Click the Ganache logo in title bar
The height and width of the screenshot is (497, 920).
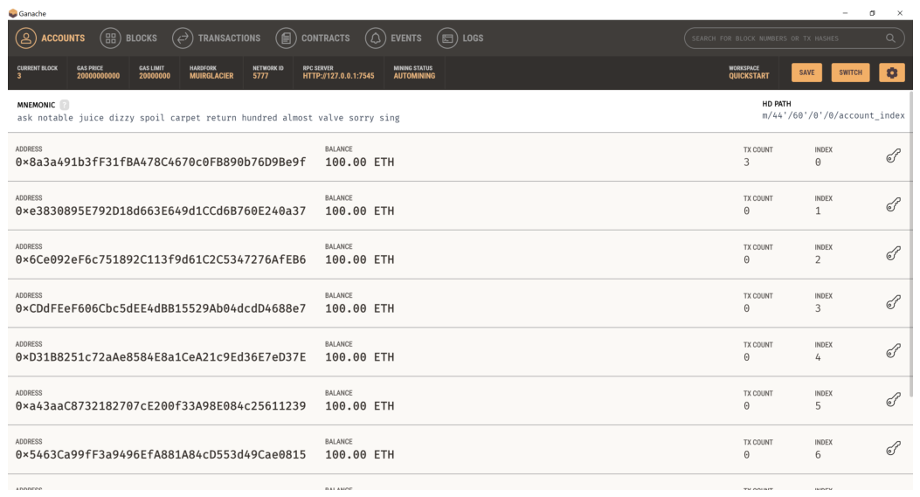[x=13, y=13]
